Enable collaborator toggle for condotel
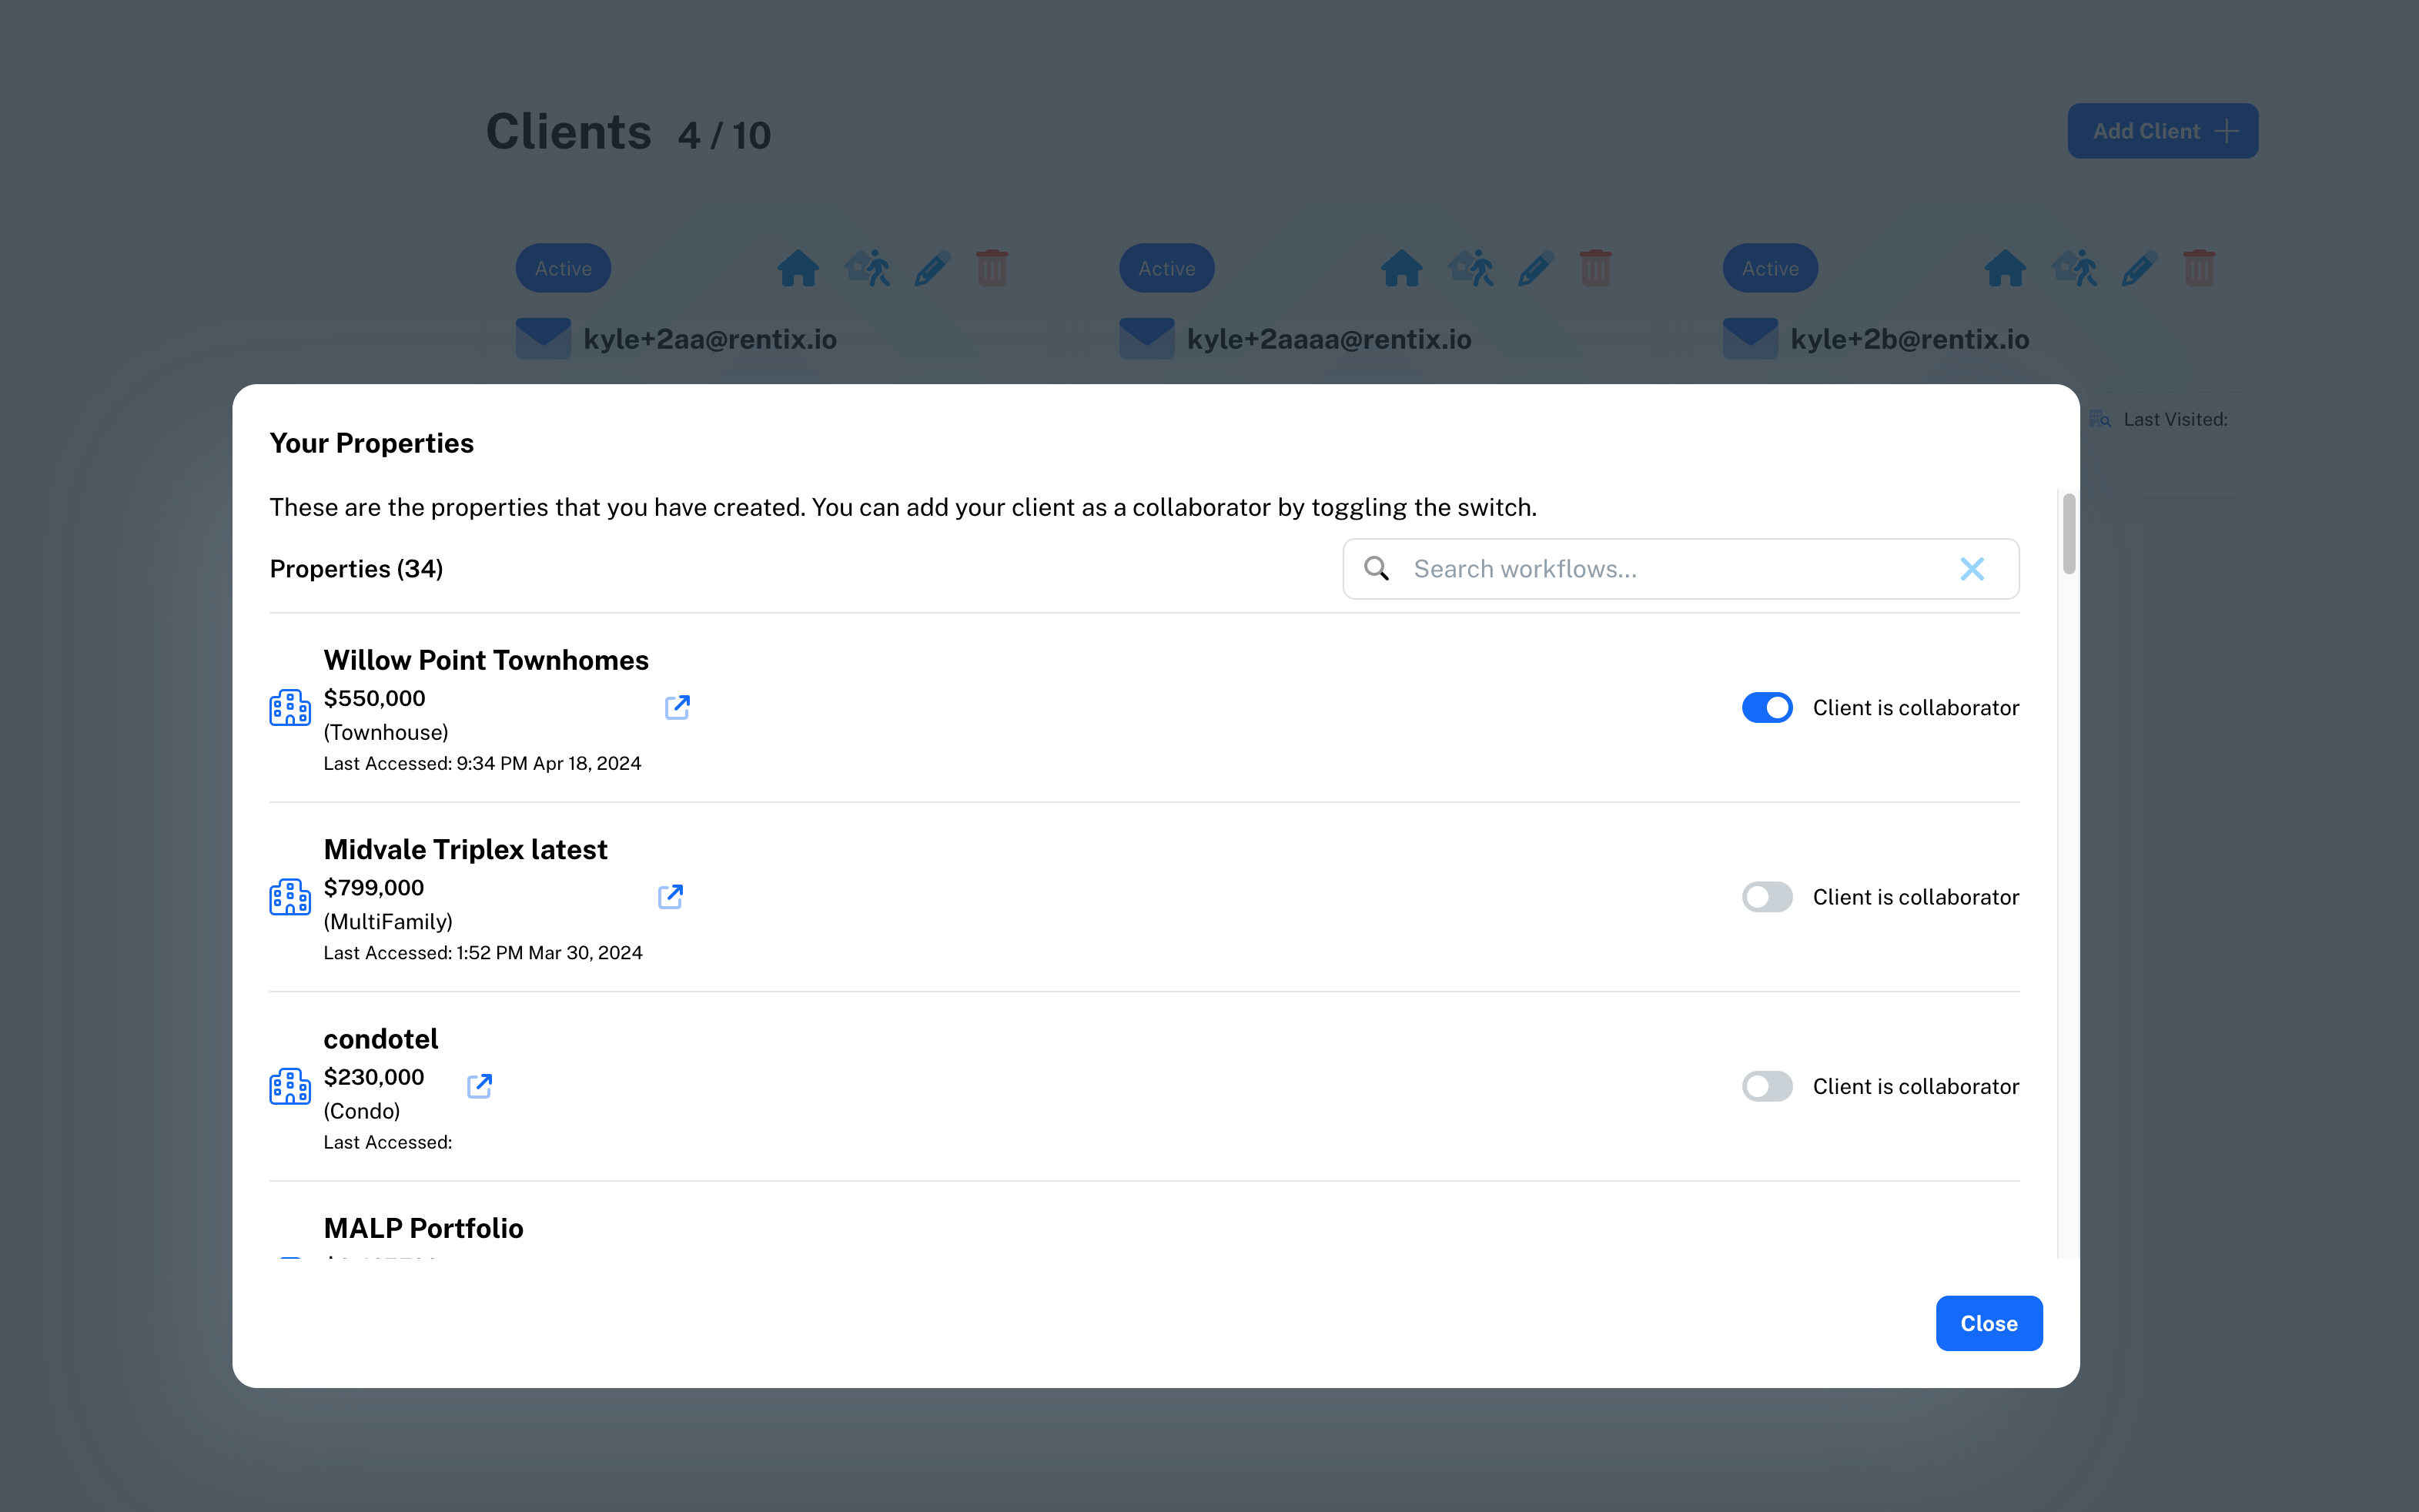The height and width of the screenshot is (1512, 2419). pyautogui.click(x=1766, y=1086)
